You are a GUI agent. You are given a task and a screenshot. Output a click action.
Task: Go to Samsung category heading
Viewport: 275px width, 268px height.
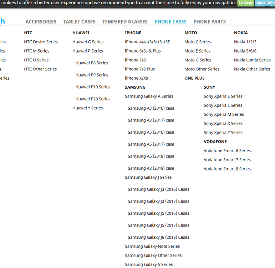click(135, 87)
